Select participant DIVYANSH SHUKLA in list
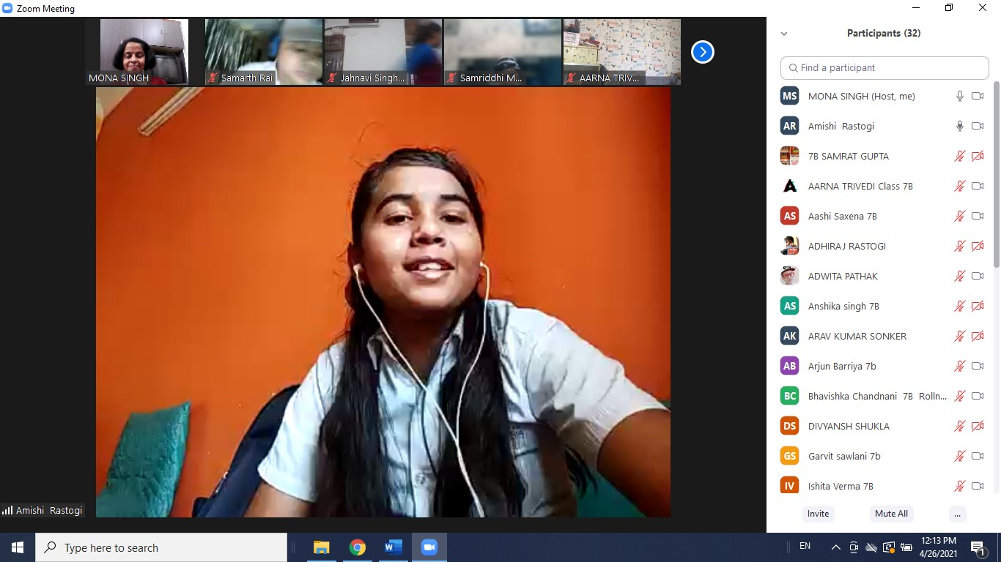This screenshot has width=1001, height=562. (848, 426)
